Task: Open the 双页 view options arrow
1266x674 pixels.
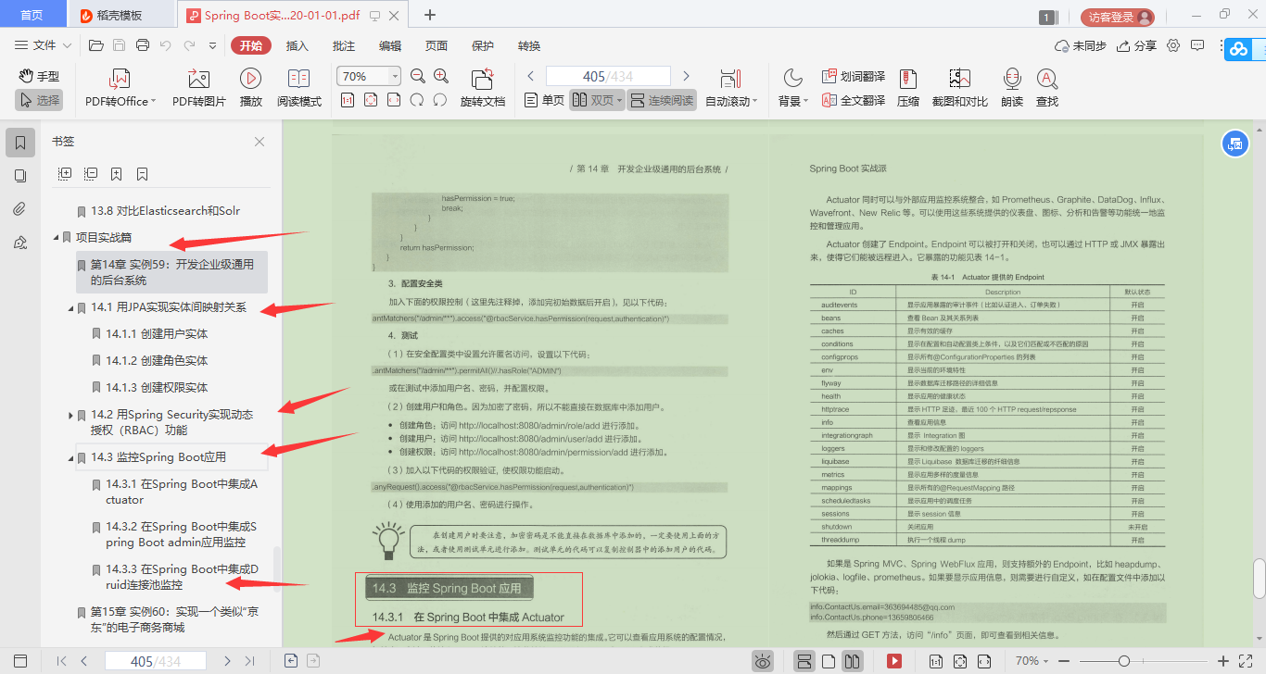Action: coord(620,100)
